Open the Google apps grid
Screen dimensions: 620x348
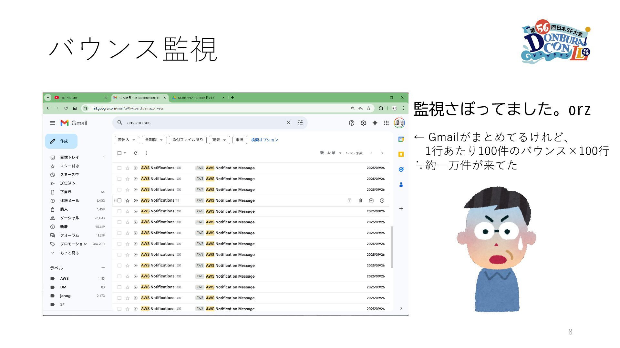(x=386, y=123)
